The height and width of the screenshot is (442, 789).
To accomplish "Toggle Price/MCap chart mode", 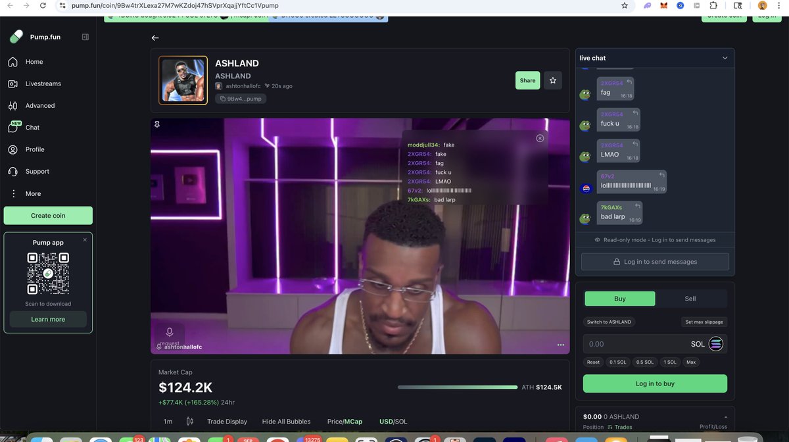I will (x=345, y=422).
